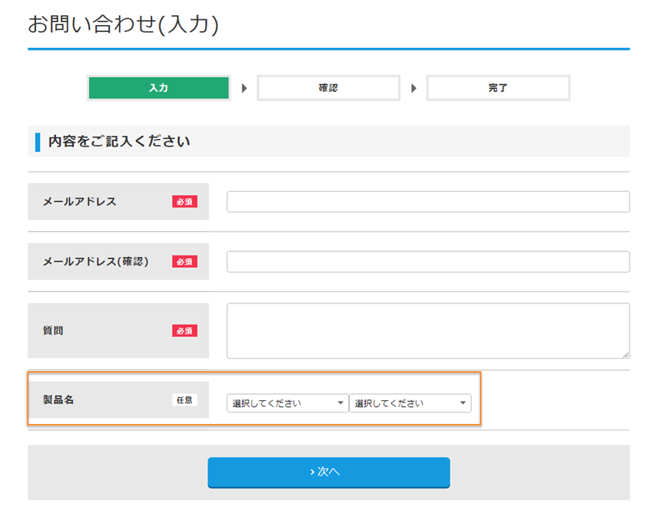Click the 必須 badge next to メールアドレス(確認)
The height and width of the screenshot is (511, 654).
(185, 261)
